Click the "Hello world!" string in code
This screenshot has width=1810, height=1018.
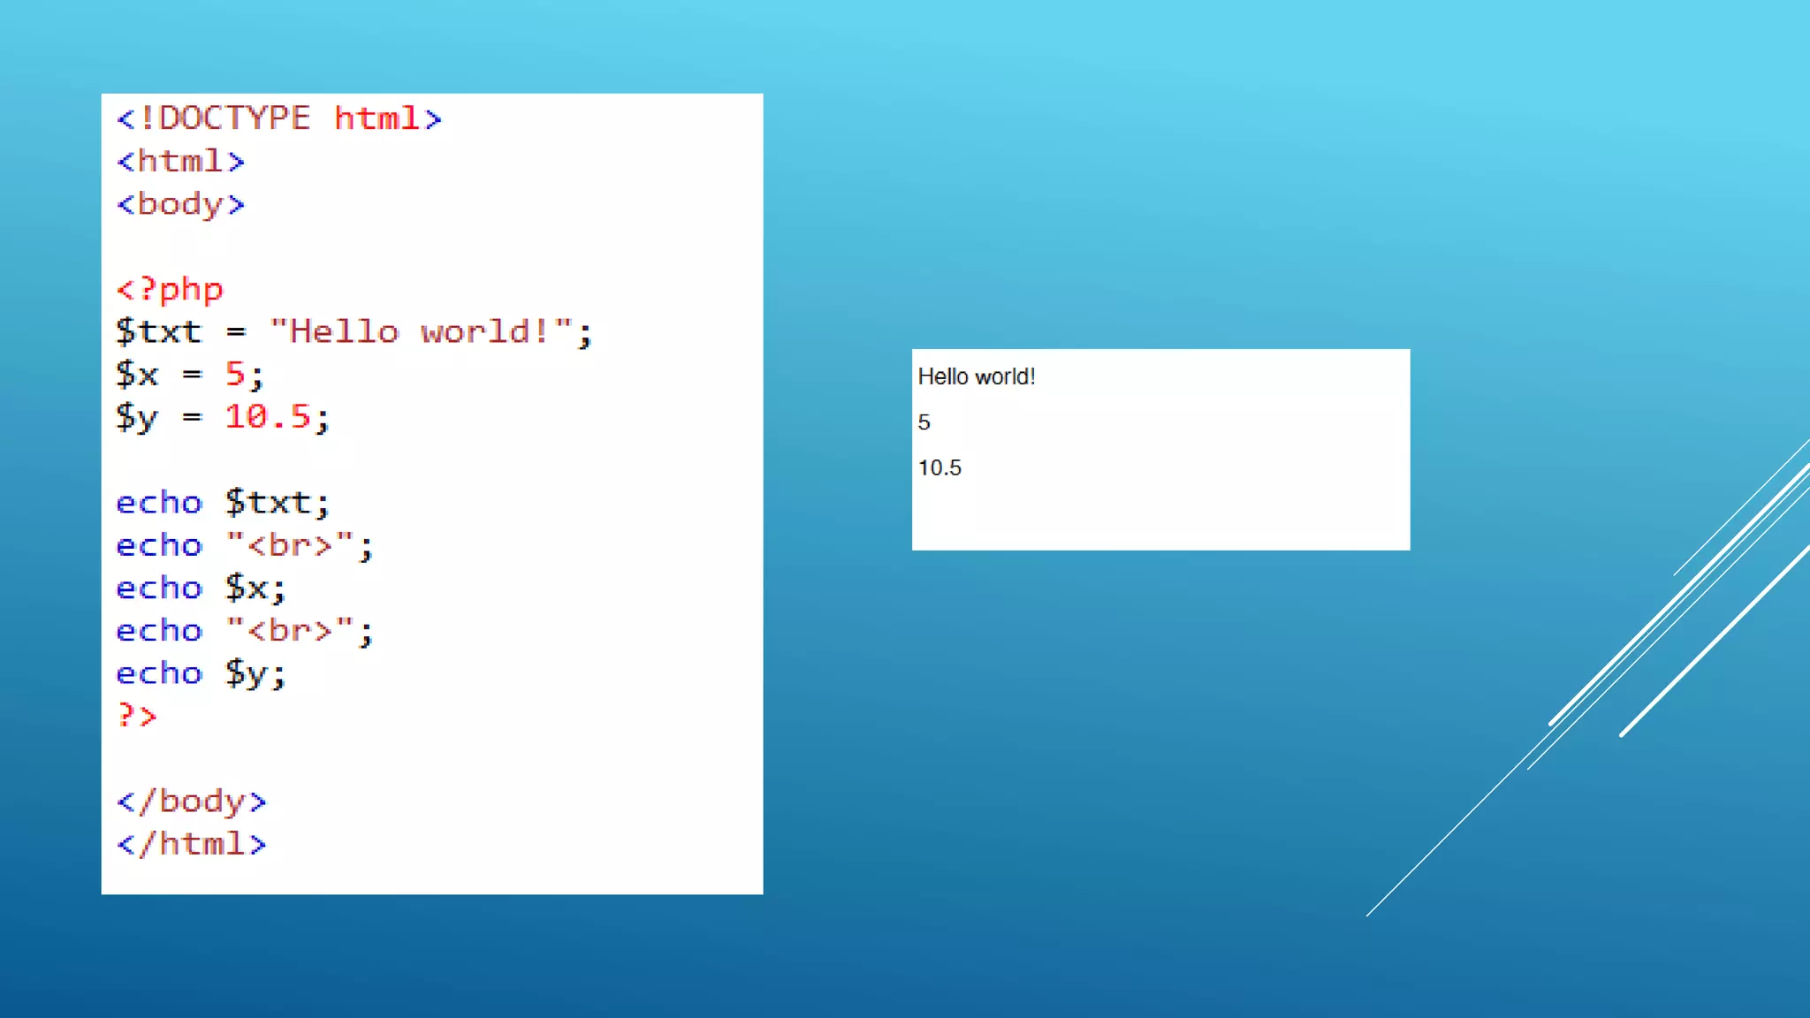pyautogui.click(x=422, y=332)
